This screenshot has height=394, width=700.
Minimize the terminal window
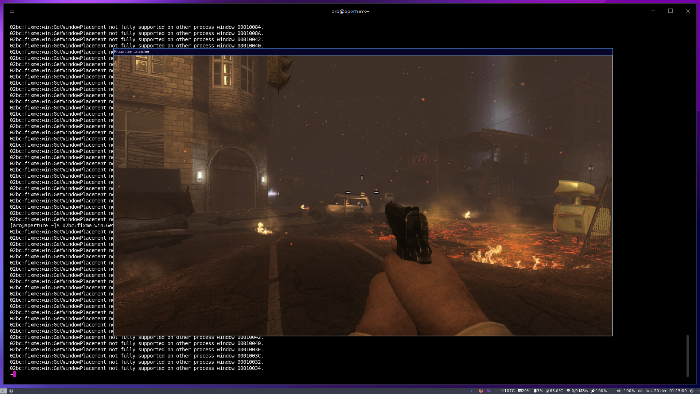[x=653, y=11]
